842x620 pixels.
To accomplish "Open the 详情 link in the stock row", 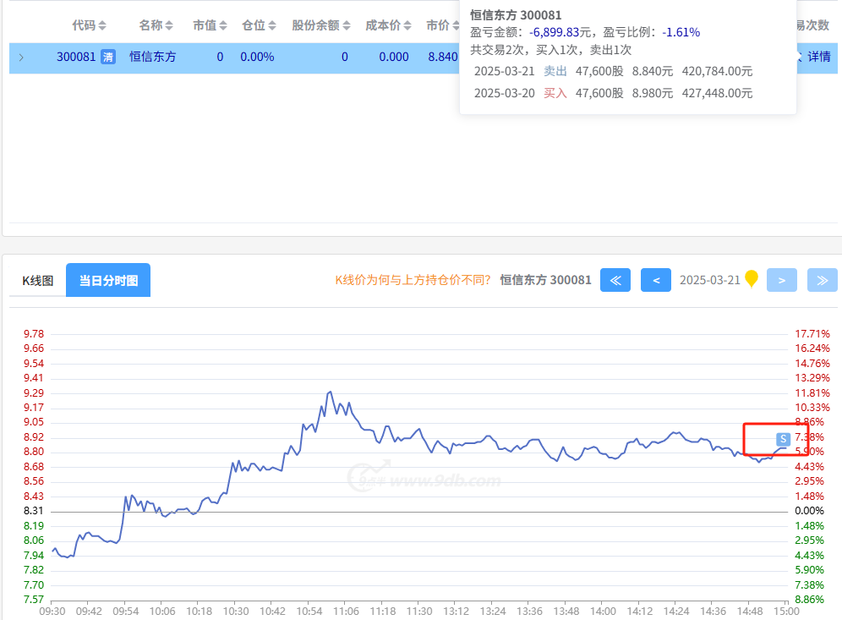I will tap(818, 58).
